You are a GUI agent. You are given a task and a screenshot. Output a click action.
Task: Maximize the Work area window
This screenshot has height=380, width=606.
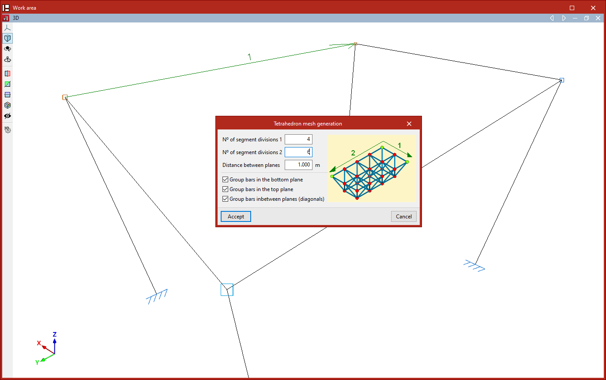coord(572,8)
